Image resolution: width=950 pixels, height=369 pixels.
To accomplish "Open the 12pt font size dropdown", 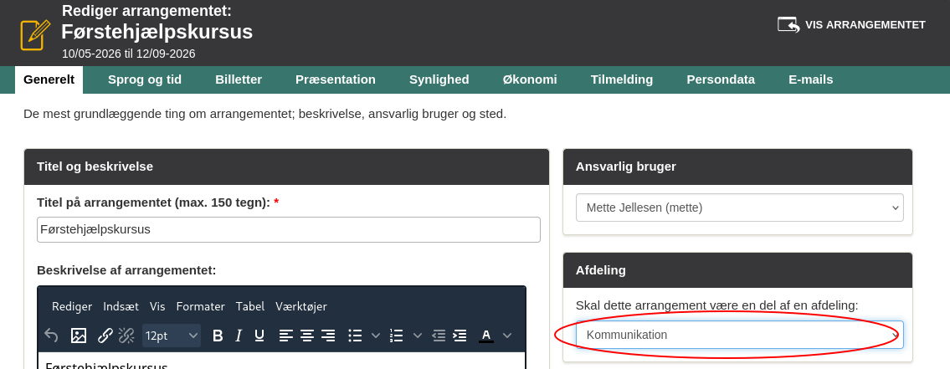I will tap(172, 336).
